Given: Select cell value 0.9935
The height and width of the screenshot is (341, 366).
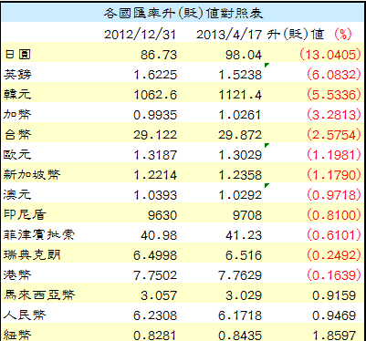Looking at the screenshot, I should coord(155,115).
